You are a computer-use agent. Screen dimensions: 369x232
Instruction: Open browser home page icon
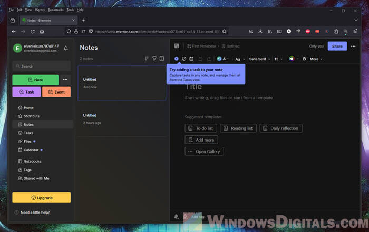point(42,31)
